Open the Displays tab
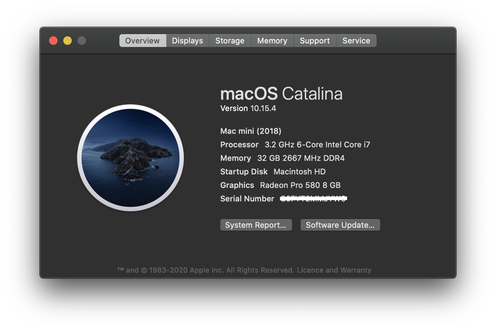The height and width of the screenshot is (331, 496). [188, 41]
